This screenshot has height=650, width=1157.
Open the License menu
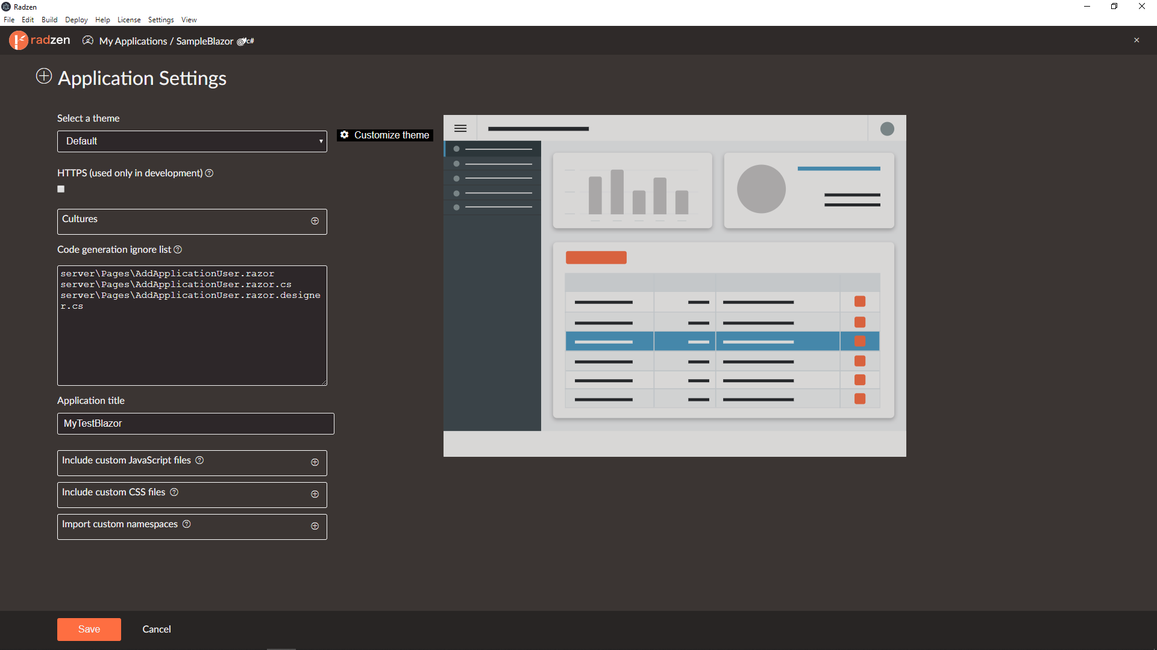[129, 20]
